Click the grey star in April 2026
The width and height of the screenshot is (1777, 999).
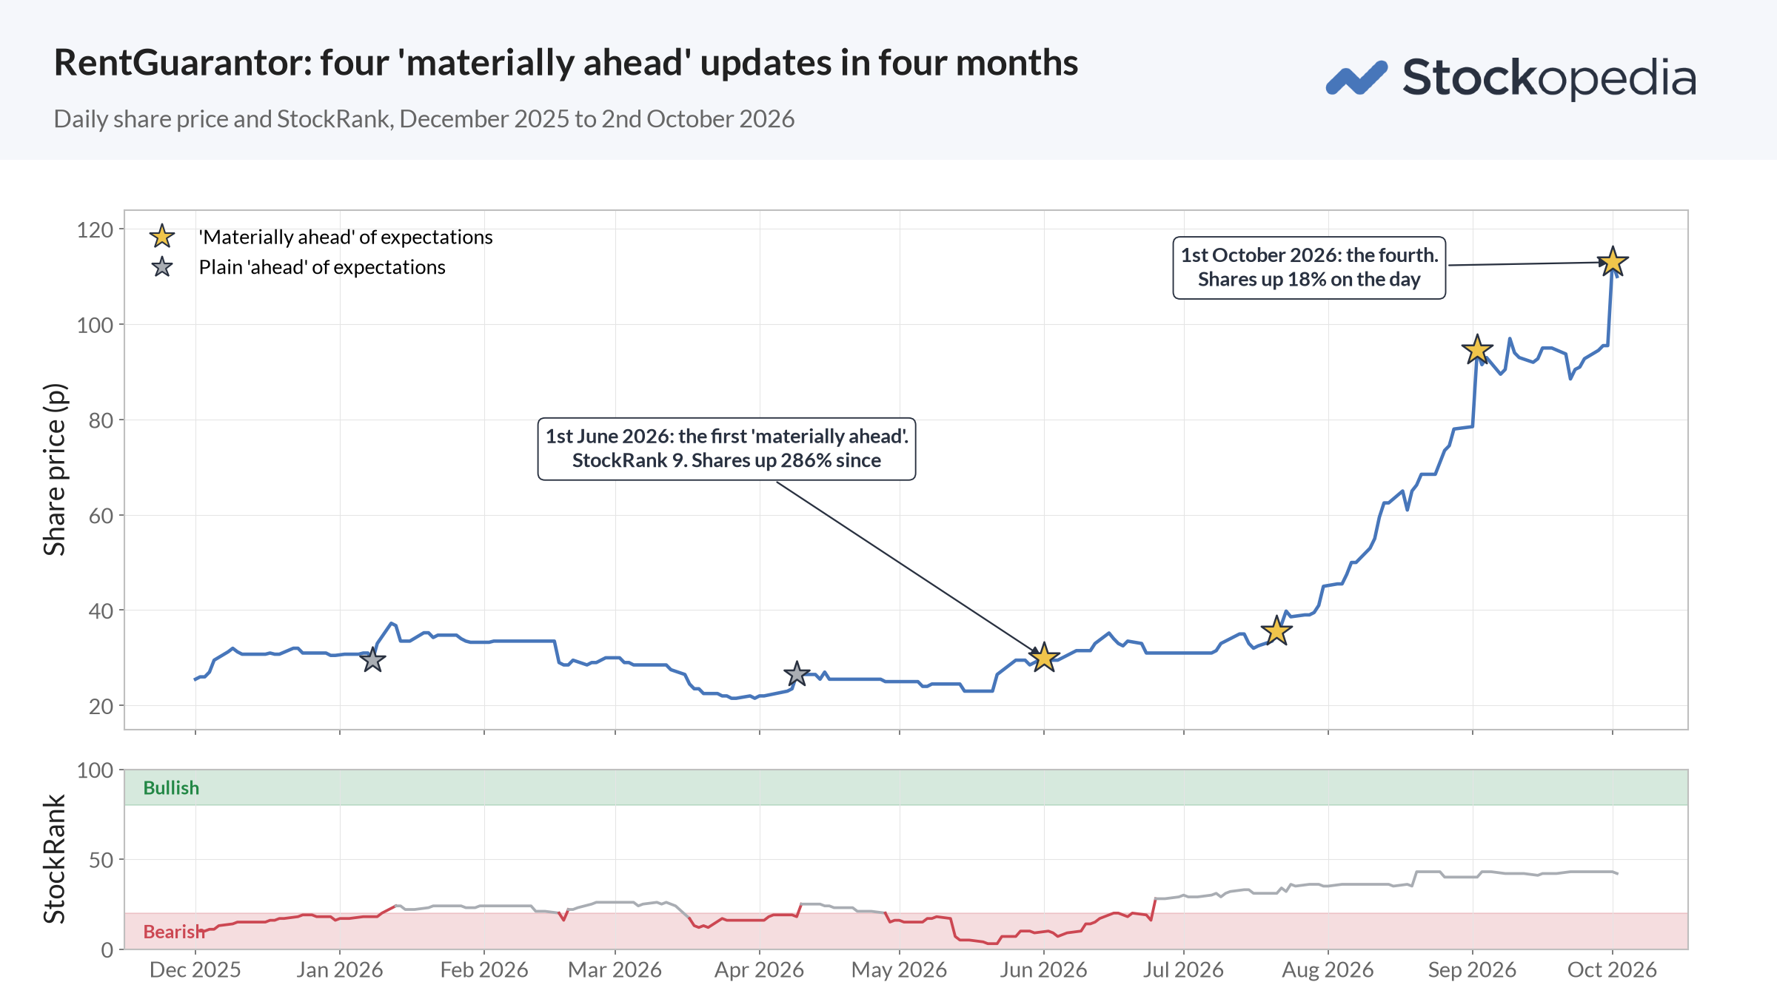797,674
